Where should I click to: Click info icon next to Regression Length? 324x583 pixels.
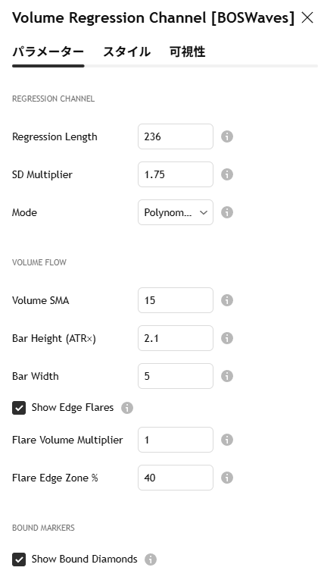coord(227,136)
